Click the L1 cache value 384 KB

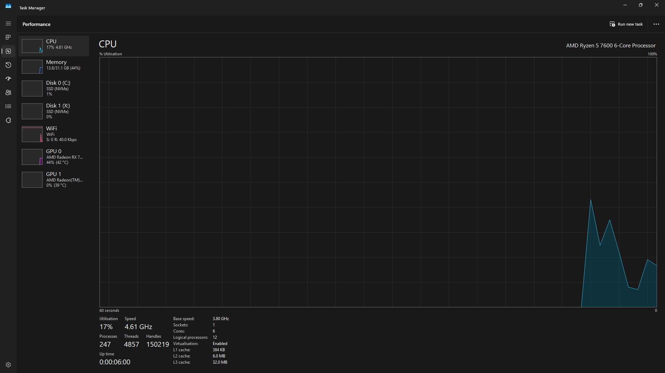pos(219,350)
